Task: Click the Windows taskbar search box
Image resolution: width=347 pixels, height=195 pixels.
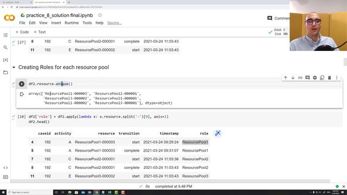Action: [30, 192]
